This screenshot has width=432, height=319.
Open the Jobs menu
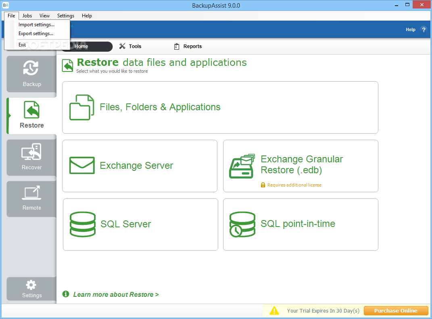[x=27, y=16]
